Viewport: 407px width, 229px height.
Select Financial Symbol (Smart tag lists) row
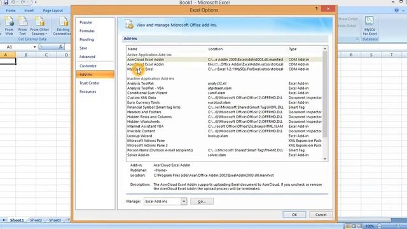(x=224, y=108)
